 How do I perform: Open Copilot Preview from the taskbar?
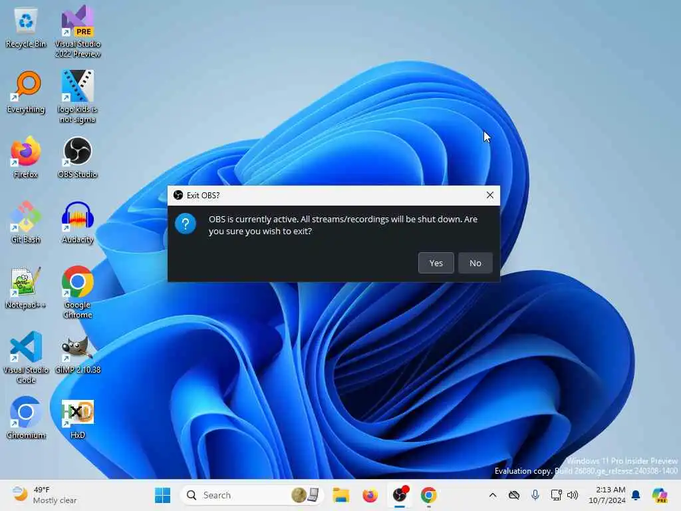tap(660, 495)
